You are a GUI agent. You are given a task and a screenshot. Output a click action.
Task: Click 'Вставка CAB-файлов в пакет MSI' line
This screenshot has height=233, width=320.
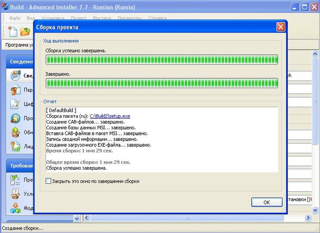click(97, 134)
